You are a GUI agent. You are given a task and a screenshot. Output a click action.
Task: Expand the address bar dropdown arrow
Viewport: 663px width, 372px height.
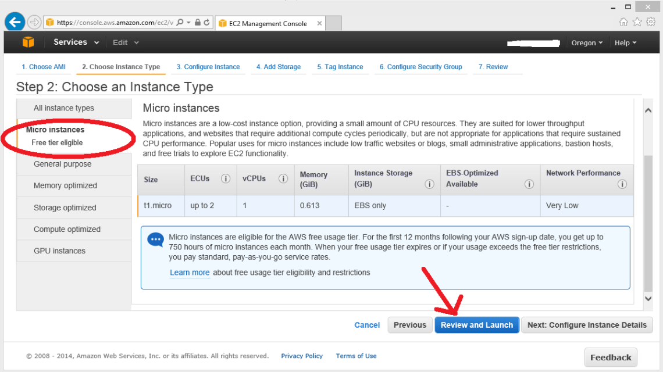click(188, 23)
